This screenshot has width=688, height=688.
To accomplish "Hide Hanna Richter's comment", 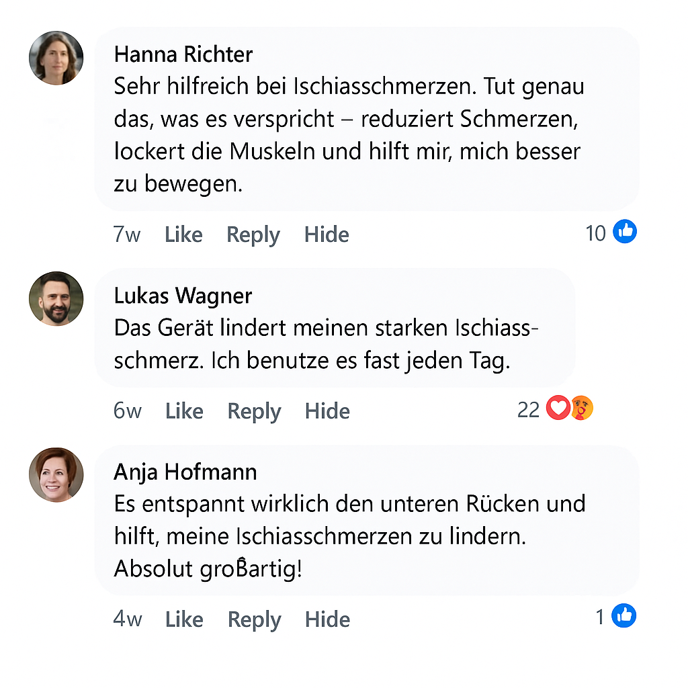I will click(327, 234).
